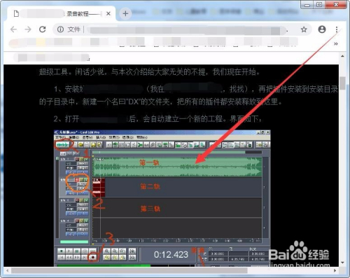The height and width of the screenshot is (278, 350).
Task: Arm track two's red R record button
Action: pos(77,180)
